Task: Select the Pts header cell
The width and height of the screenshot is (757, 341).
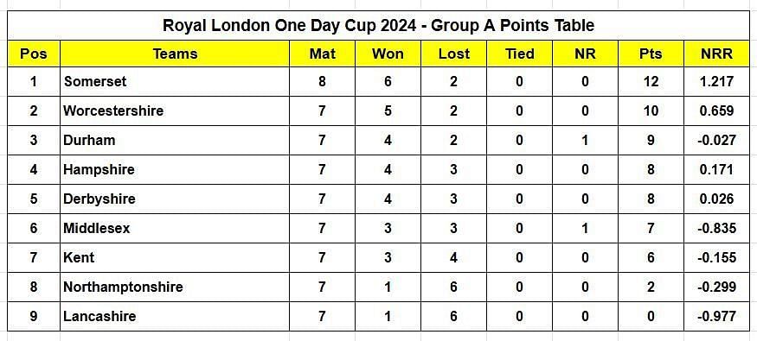Action: [x=651, y=54]
